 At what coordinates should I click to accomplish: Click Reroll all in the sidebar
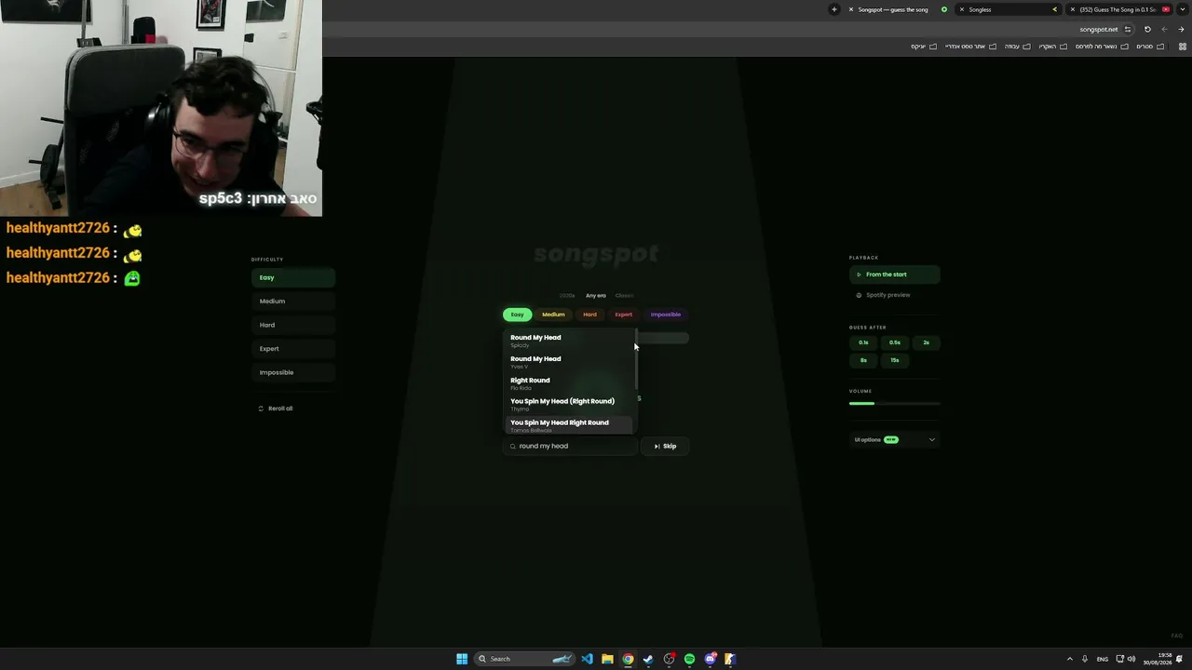276,409
